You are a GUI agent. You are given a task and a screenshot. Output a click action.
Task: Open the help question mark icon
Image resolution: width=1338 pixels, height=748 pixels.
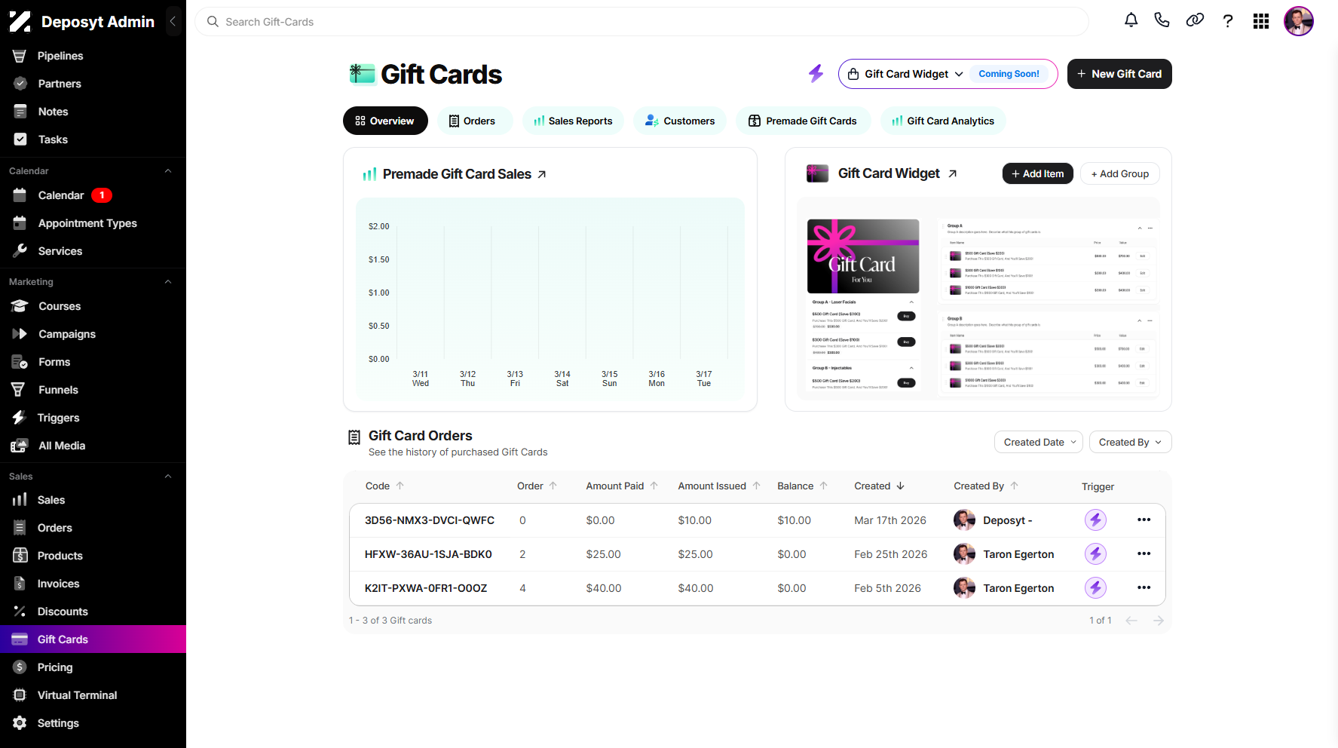point(1228,21)
